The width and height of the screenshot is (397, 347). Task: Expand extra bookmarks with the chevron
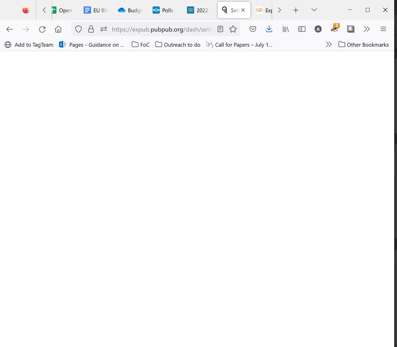tap(329, 44)
